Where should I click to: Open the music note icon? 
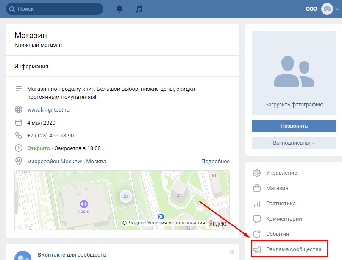(139, 9)
